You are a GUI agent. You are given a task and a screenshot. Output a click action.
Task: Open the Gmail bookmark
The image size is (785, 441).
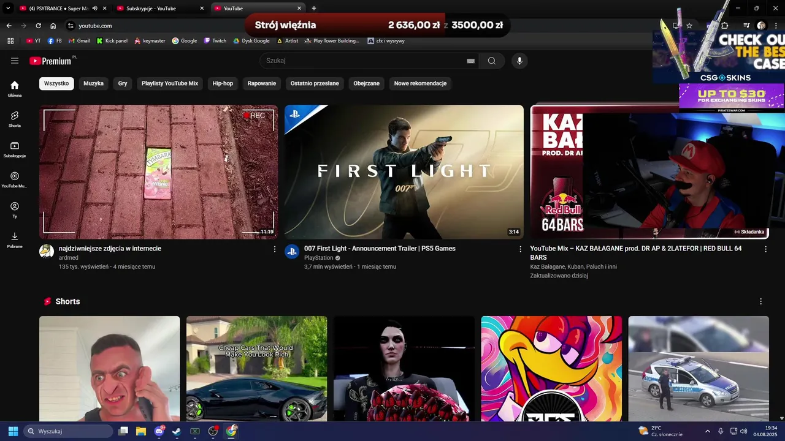(79, 41)
